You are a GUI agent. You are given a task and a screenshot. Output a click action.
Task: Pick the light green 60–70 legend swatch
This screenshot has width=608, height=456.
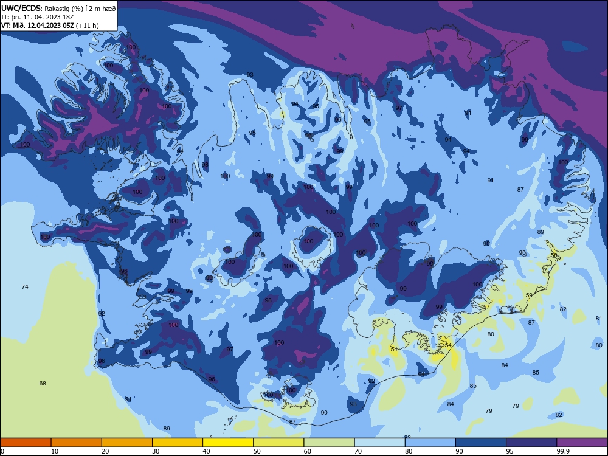click(329, 443)
